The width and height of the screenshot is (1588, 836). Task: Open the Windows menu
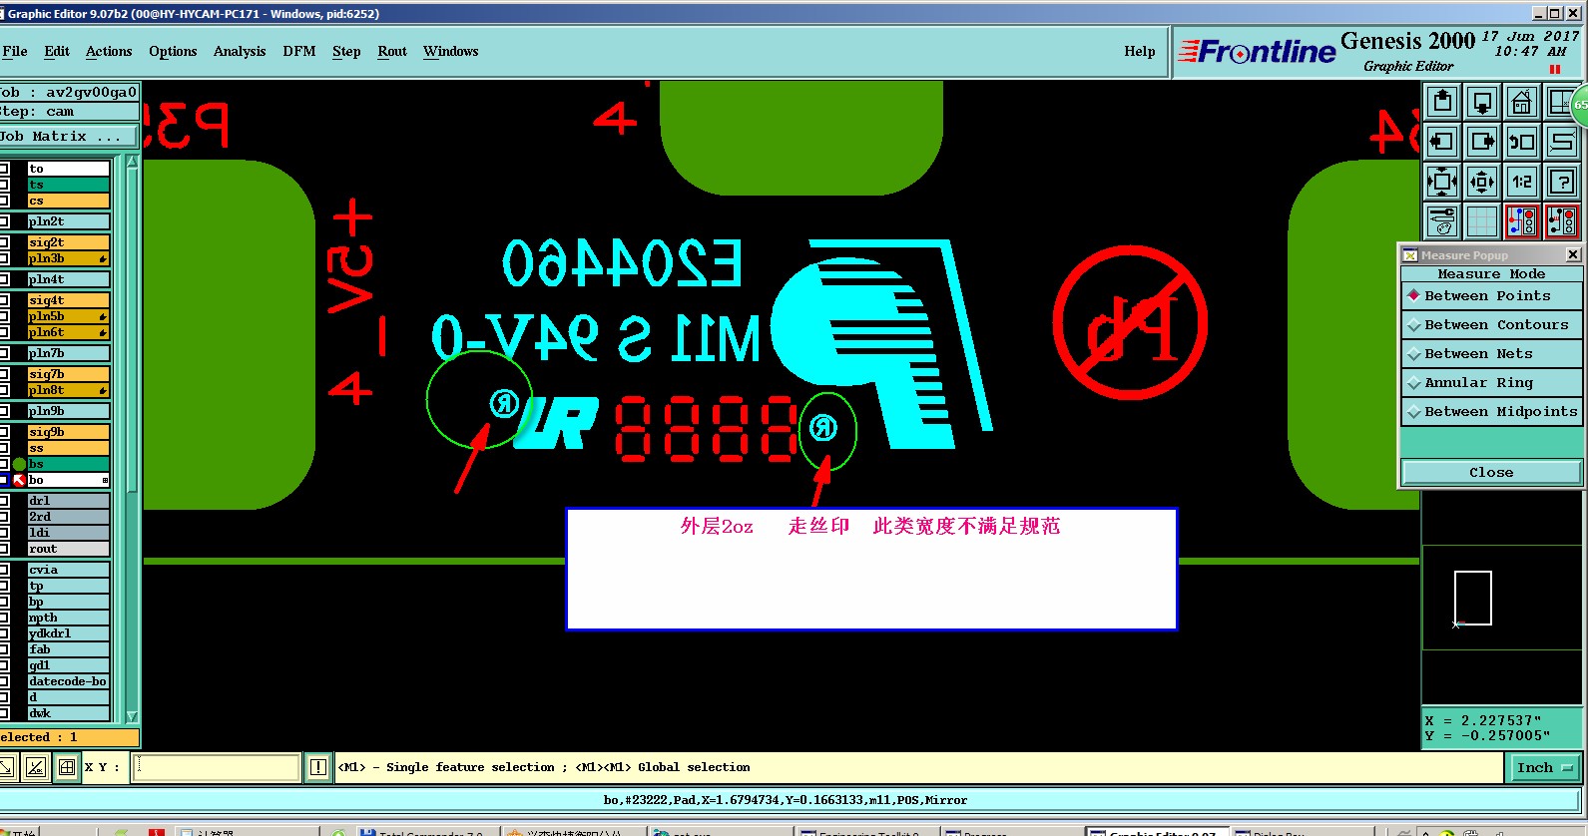pyautogui.click(x=451, y=52)
